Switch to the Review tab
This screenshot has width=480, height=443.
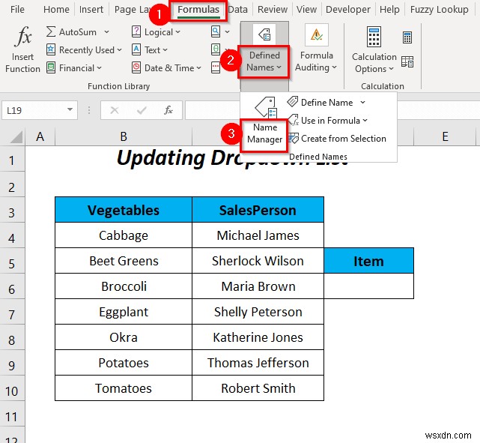(273, 10)
